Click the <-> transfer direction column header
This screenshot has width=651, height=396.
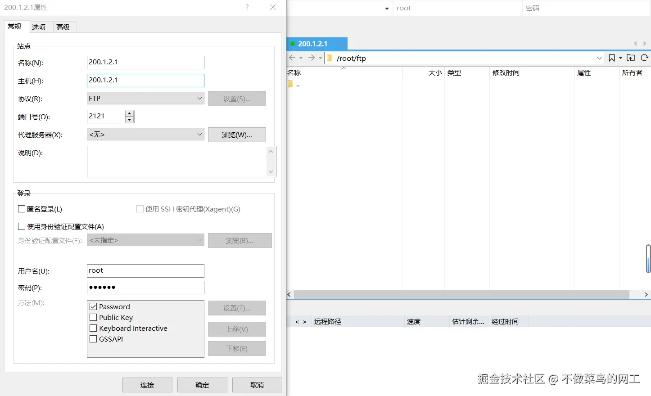(300, 321)
